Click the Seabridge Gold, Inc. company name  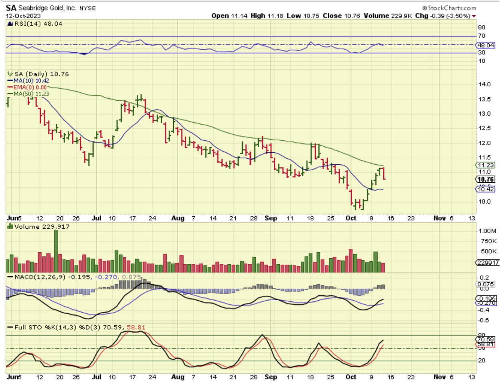click(x=48, y=8)
